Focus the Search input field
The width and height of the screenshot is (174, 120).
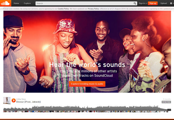tap(85, 3)
